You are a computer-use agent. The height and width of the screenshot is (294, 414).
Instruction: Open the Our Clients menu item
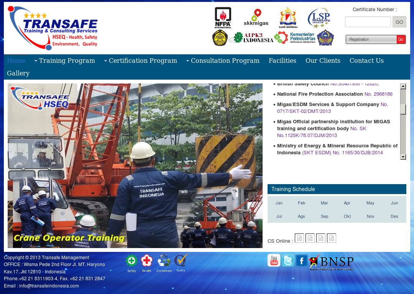click(323, 60)
